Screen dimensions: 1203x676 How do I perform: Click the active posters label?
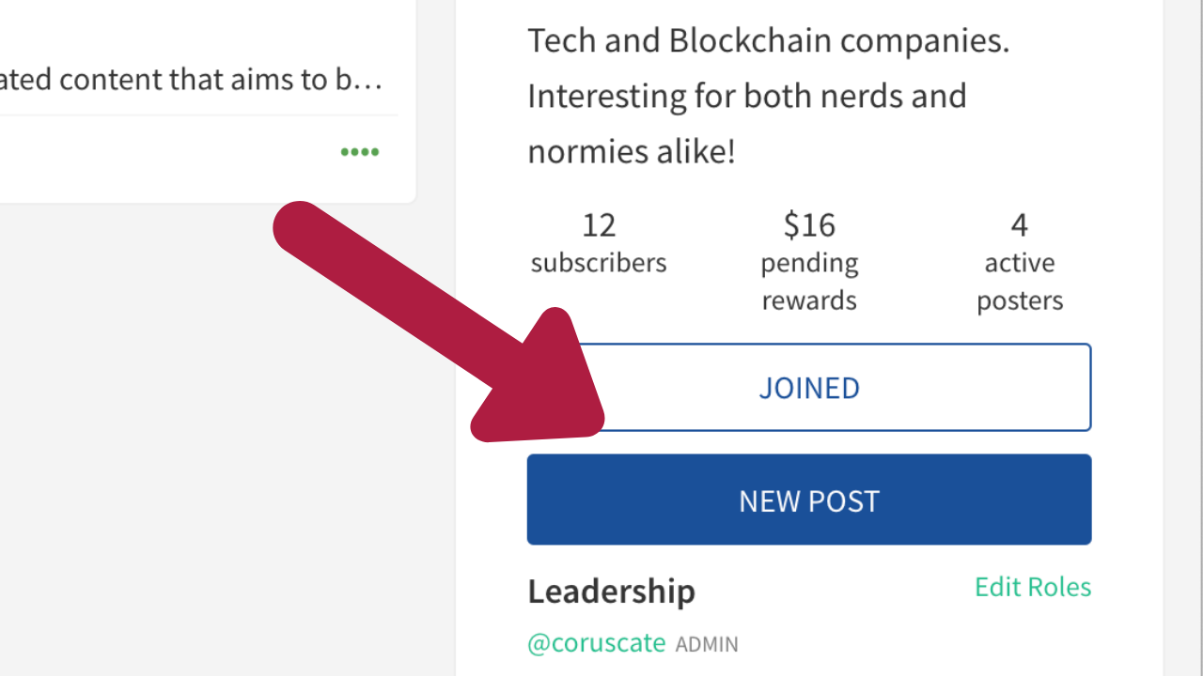(1019, 282)
